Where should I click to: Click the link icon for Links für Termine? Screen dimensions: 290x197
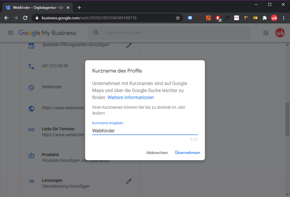31,130
